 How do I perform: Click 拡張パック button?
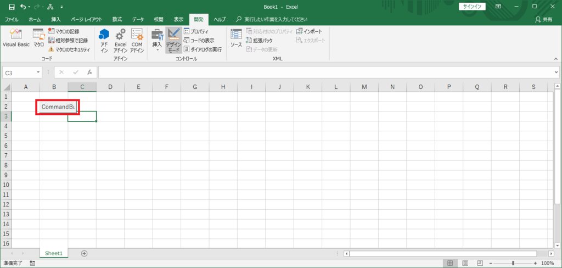point(259,41)
